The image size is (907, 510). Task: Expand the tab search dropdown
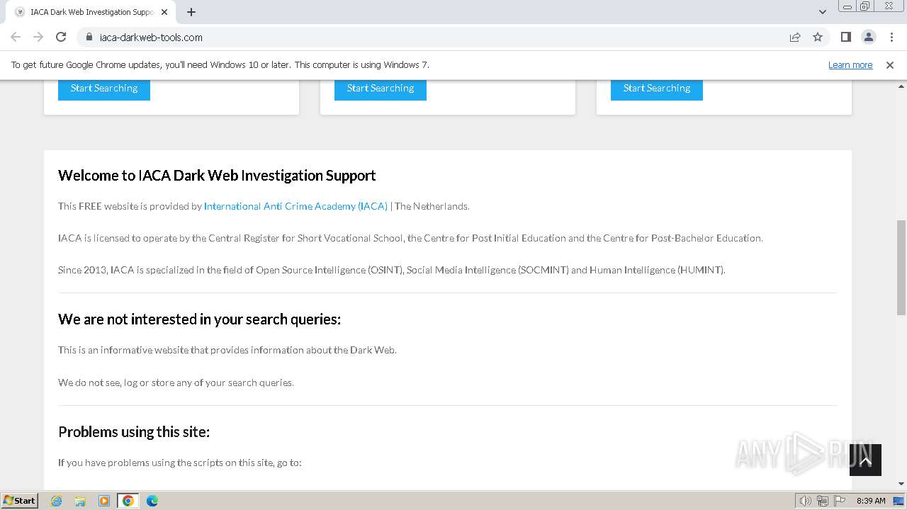click(x=823, y=12)
